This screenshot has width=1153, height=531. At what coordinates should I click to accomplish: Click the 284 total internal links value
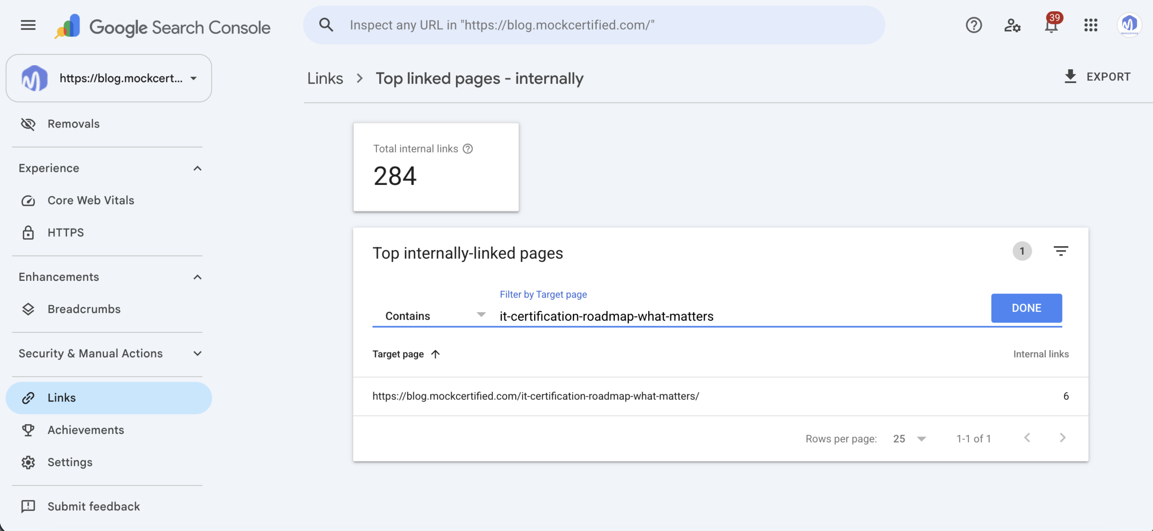click(395, 176)
